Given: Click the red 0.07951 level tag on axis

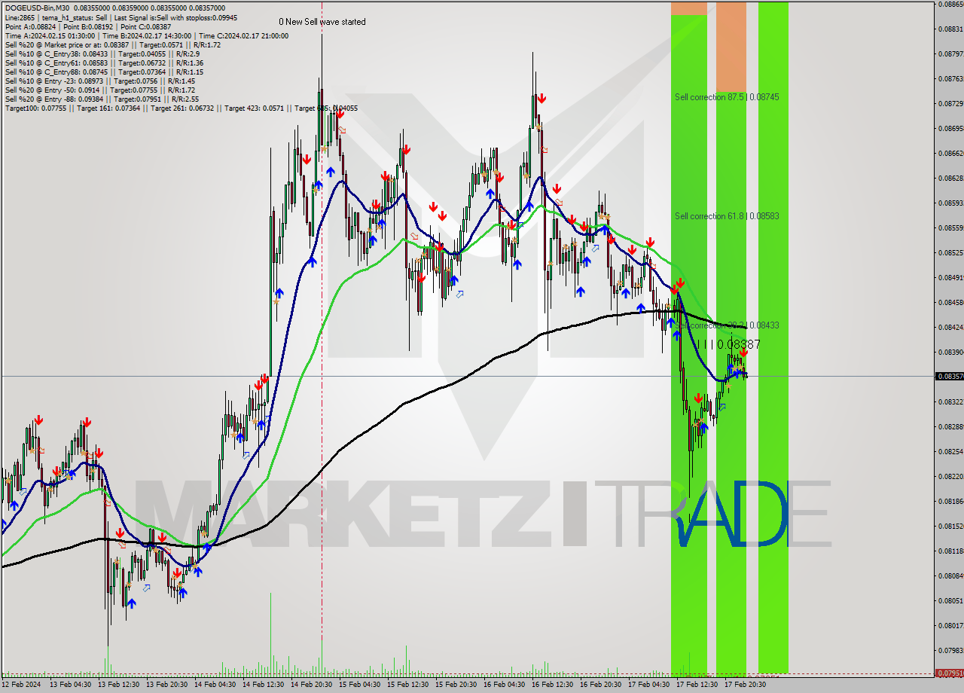Looking at the screenshot, I should coord(949,673).
